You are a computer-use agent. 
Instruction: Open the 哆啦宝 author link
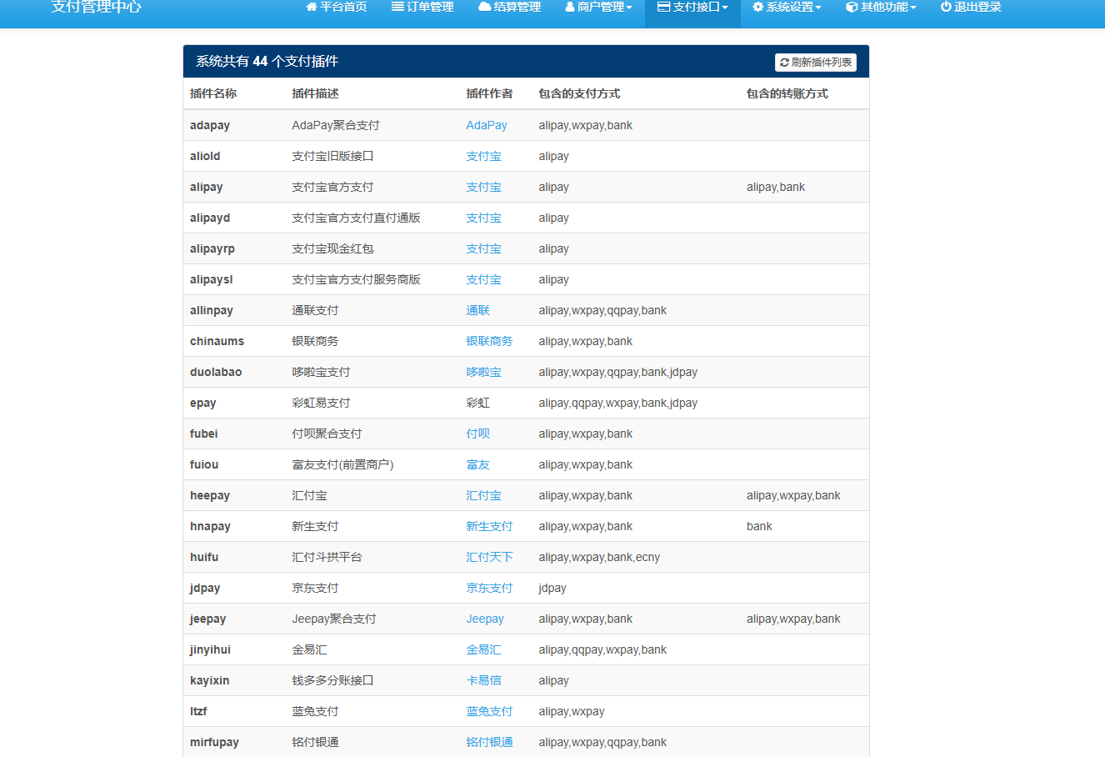483,372
